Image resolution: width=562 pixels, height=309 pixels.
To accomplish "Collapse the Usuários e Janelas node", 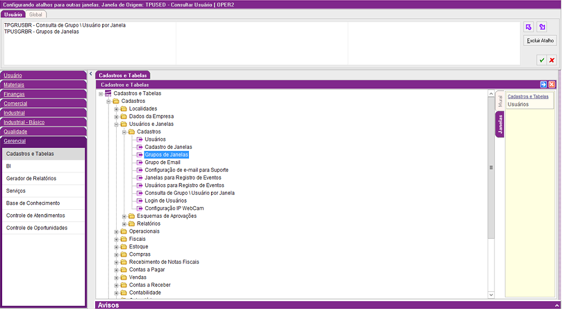I will [x=116, y=124].
